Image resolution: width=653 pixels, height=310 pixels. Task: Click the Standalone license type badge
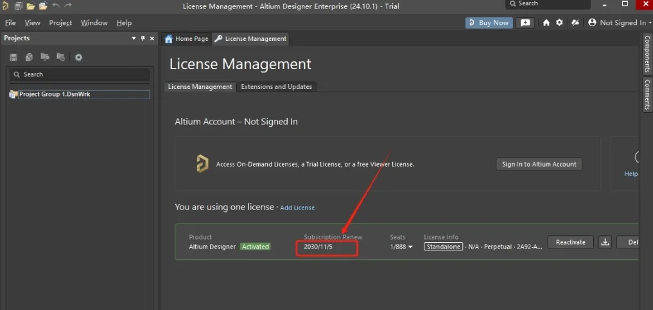[443, 247]
